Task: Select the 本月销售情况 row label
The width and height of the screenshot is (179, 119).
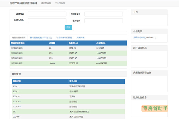Action: (17, 53)
